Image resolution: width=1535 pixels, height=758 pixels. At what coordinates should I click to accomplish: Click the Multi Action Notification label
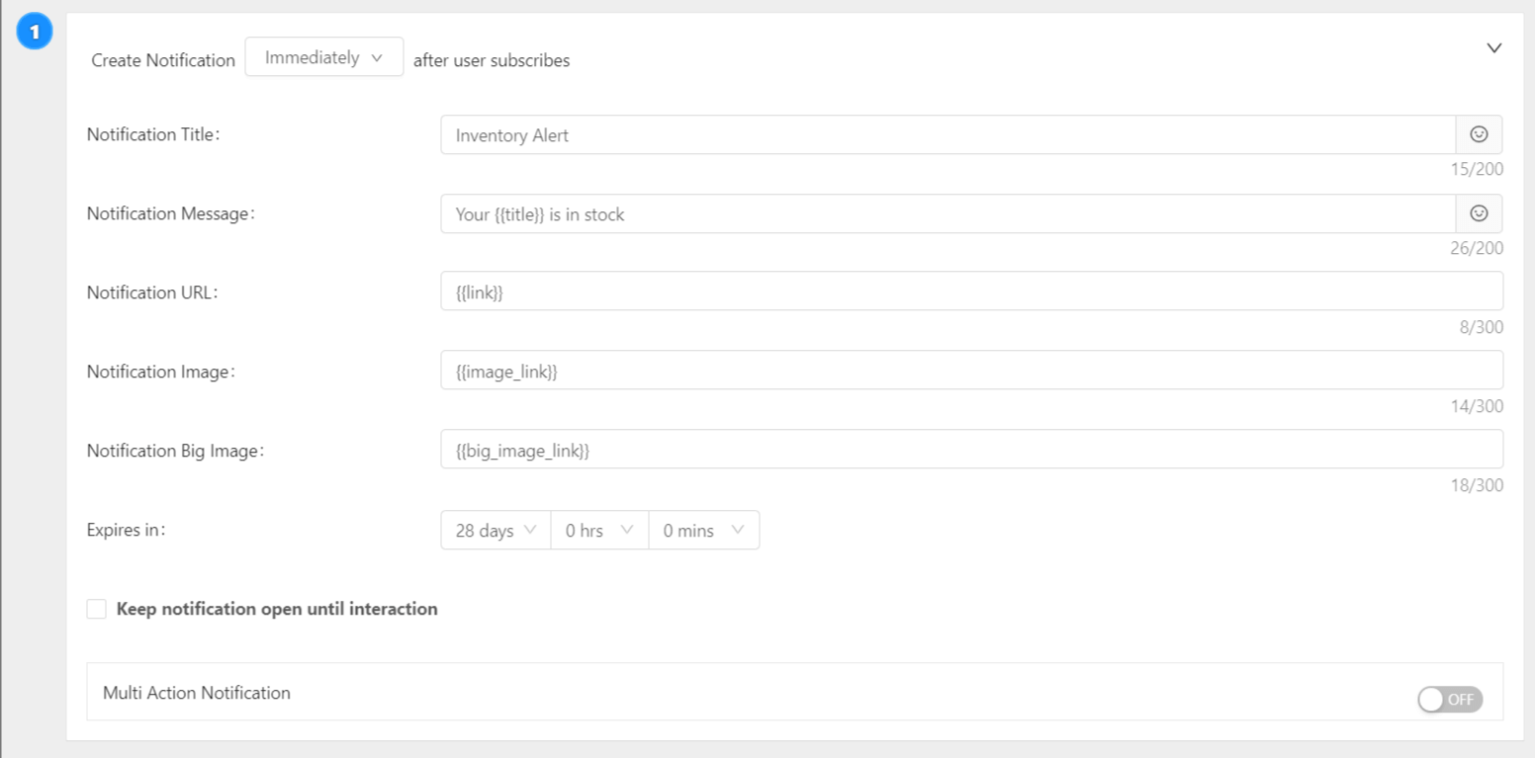[196, 693]
